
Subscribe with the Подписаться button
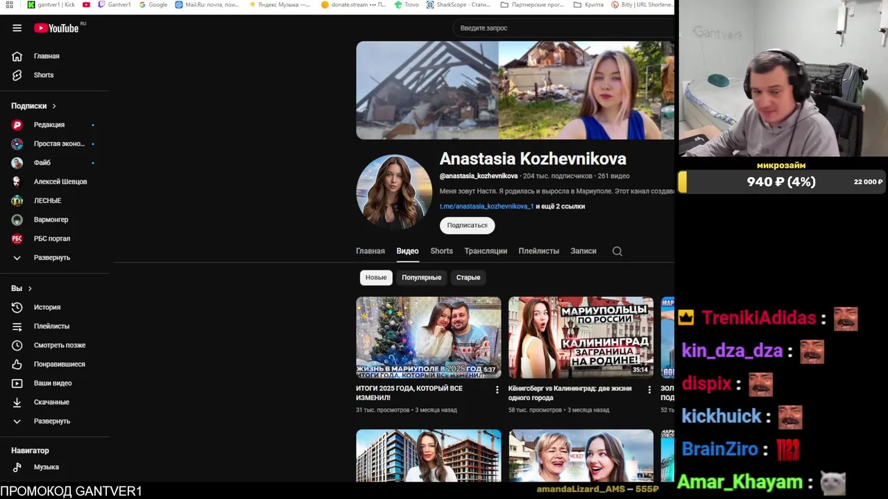[x=467, y=225]
